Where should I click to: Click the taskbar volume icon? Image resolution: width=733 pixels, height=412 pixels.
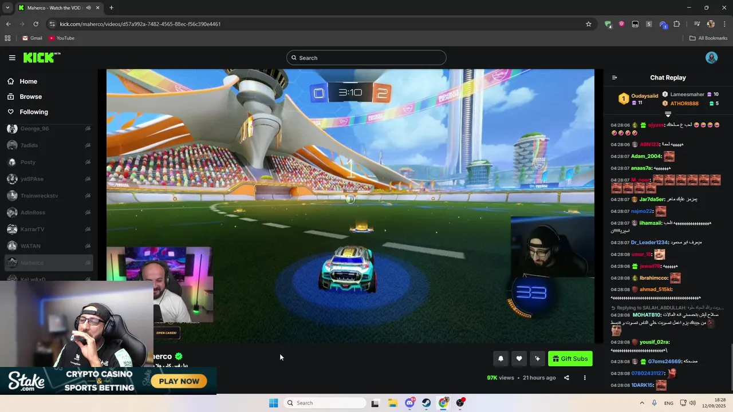(692, 403)
